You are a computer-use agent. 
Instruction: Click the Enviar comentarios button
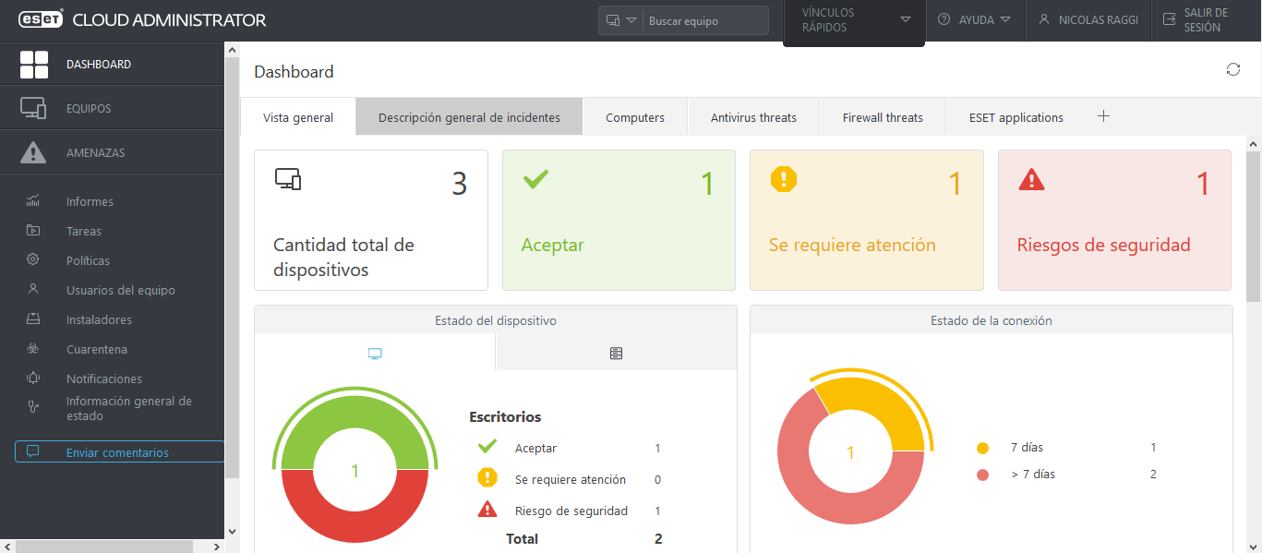click(x=118, y=451)
